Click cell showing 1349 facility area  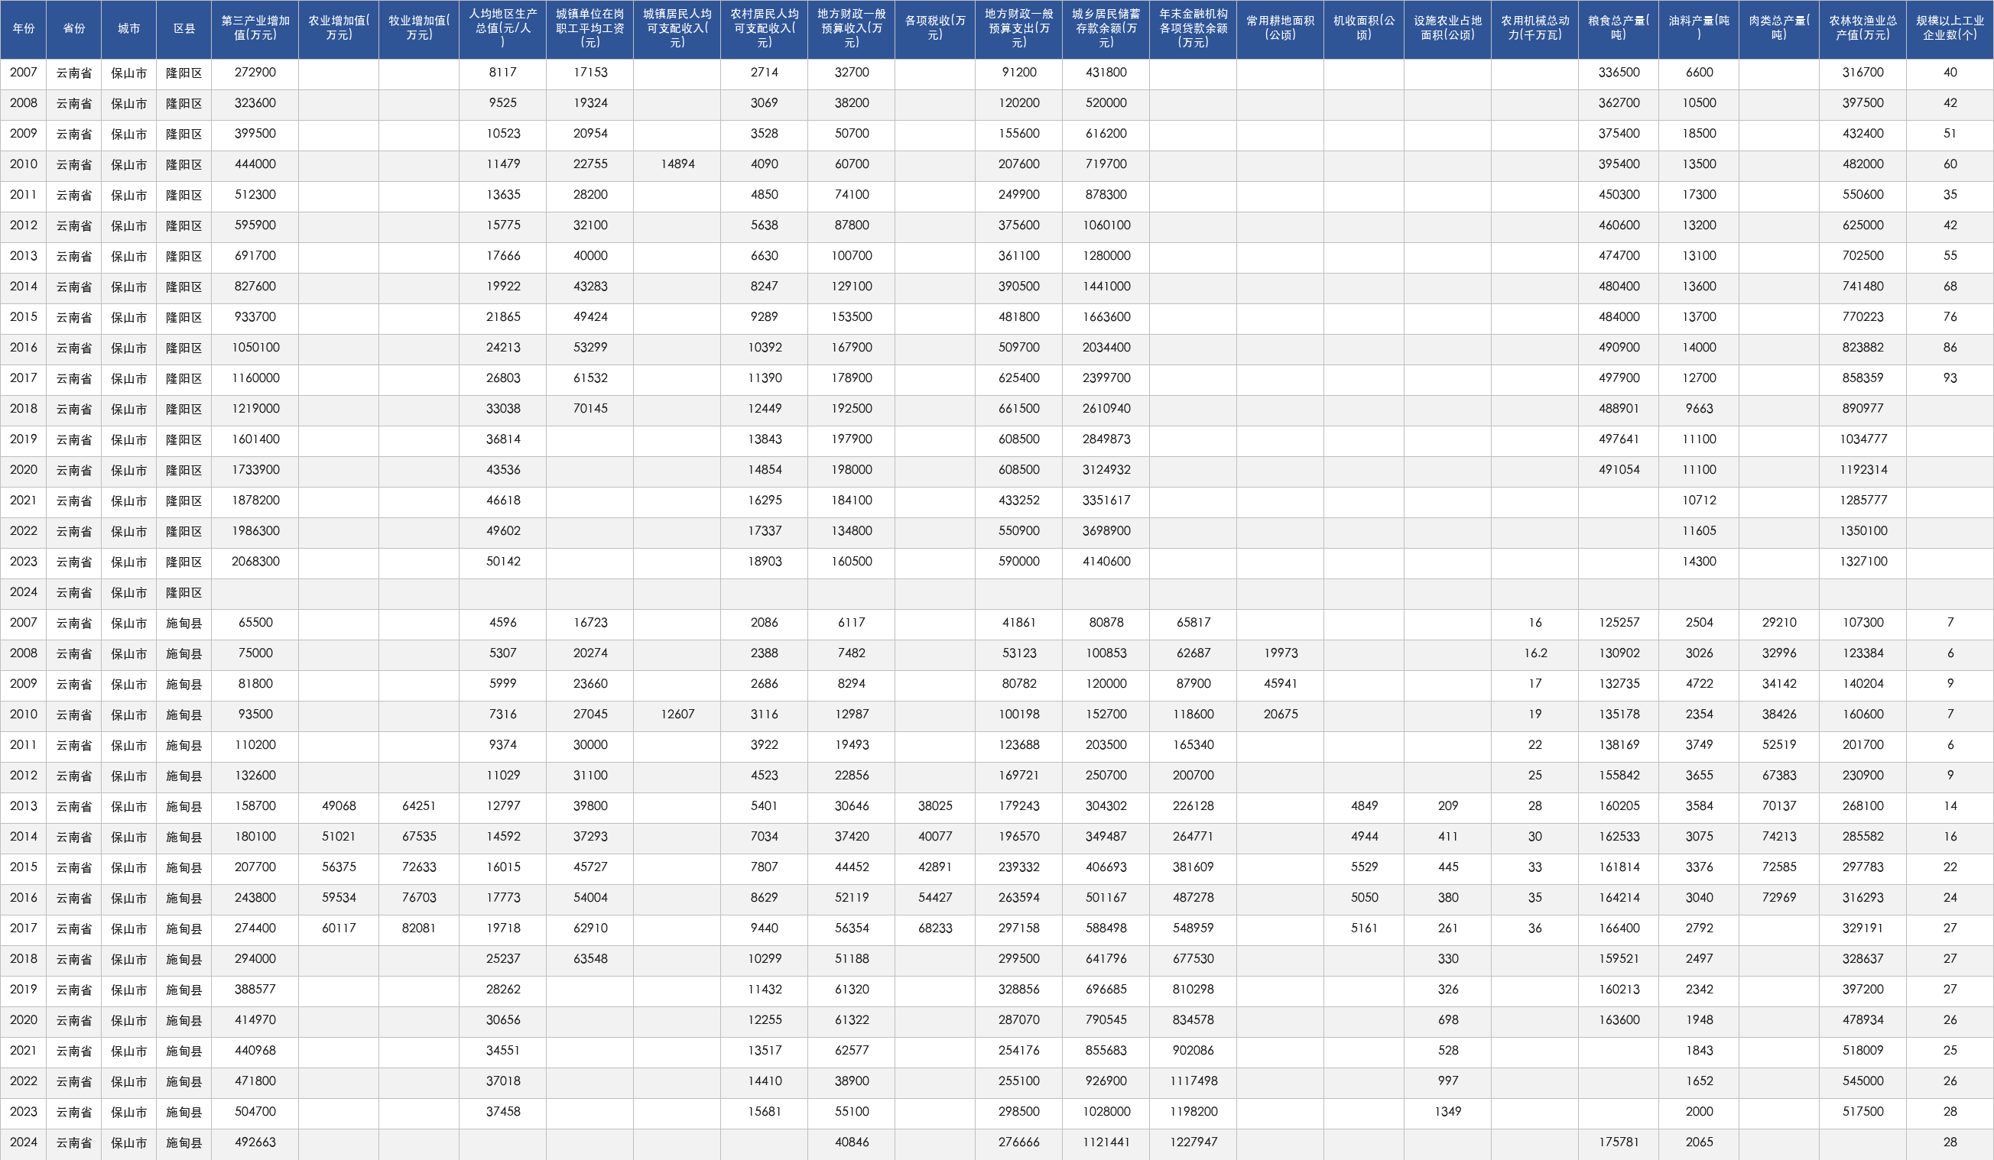[x=1447, y=1112]
